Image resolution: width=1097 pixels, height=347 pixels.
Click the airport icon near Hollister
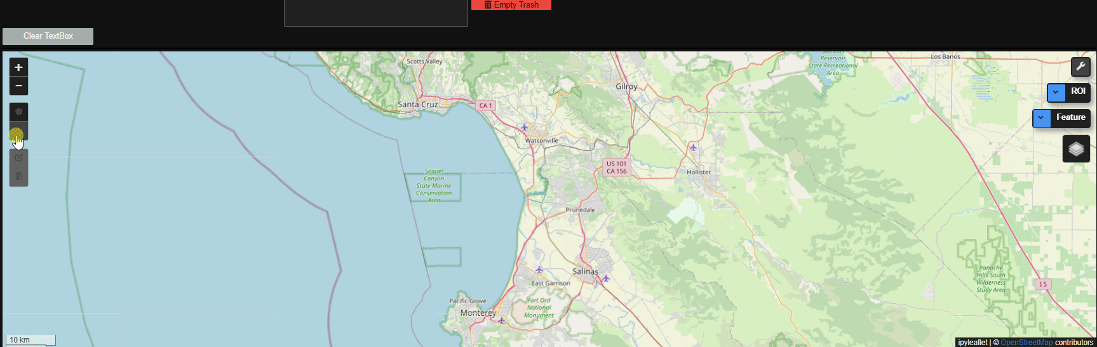[x=693, y=148]
